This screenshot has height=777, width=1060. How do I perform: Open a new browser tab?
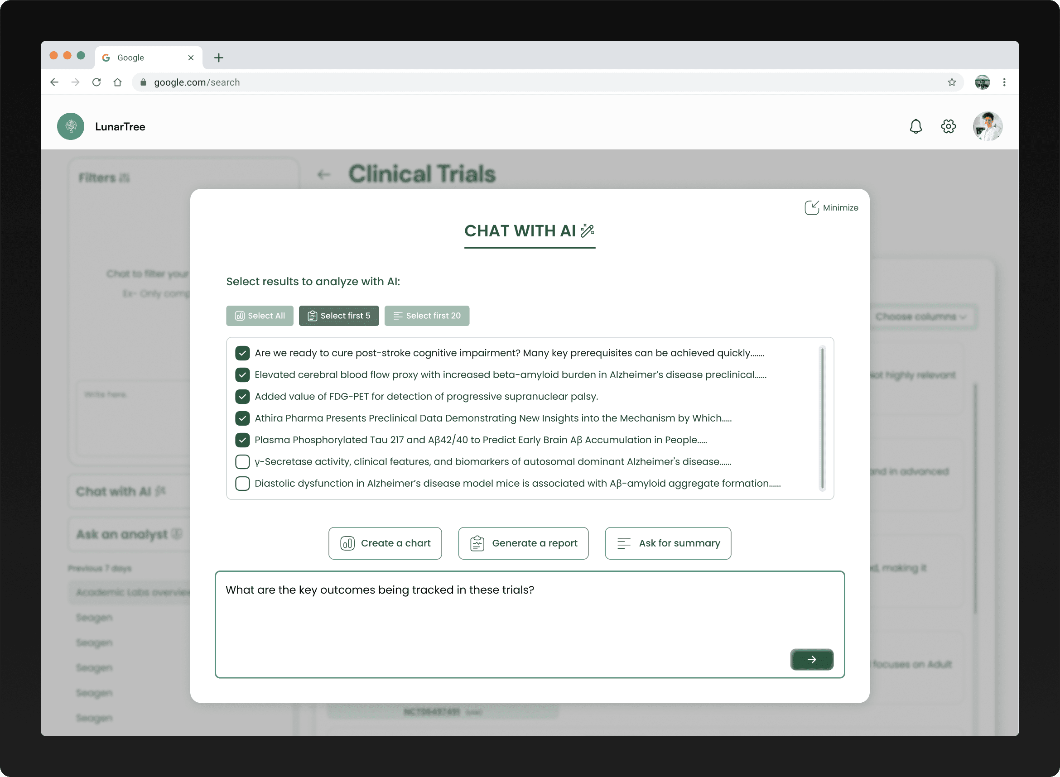(218, 58)
